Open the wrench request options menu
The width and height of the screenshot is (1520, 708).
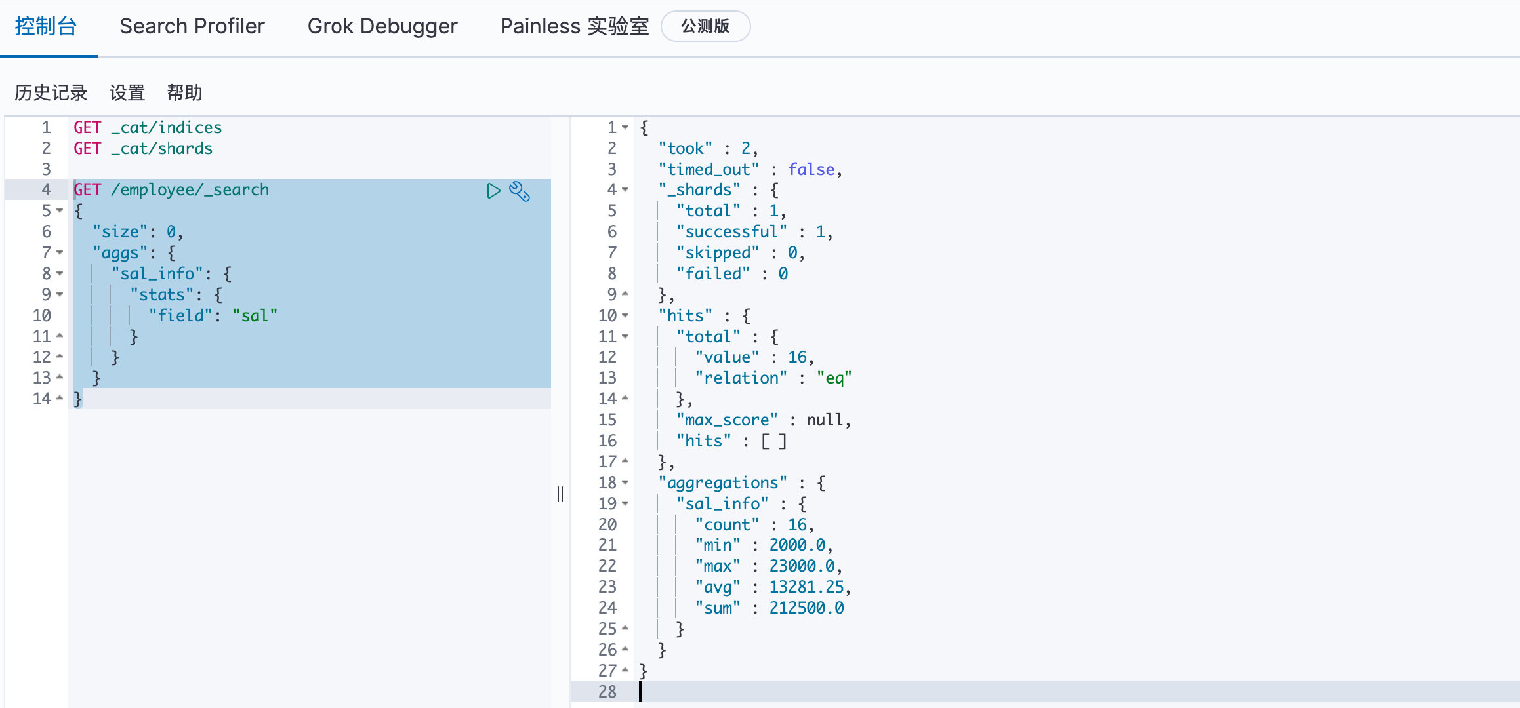[x=520, y=191]
